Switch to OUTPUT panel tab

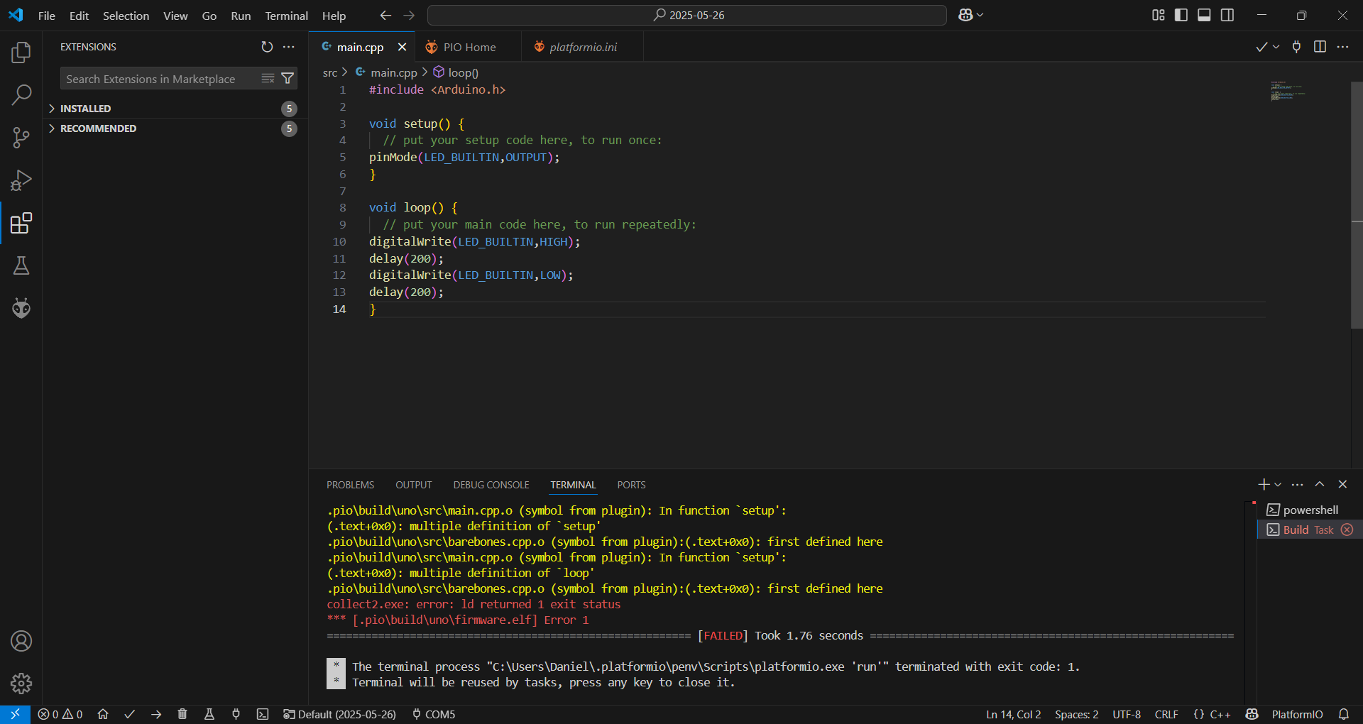(413, 485)
